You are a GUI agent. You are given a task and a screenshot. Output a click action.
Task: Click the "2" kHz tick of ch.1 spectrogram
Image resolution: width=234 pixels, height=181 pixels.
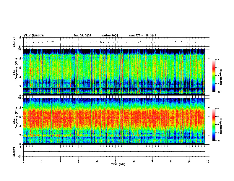point(21,86)
